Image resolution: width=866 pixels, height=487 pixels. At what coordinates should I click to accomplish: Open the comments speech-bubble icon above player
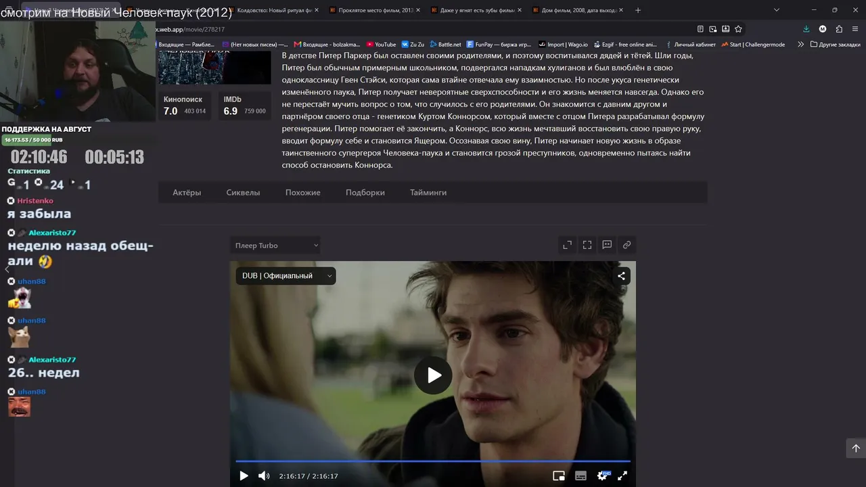click(607, 245)
